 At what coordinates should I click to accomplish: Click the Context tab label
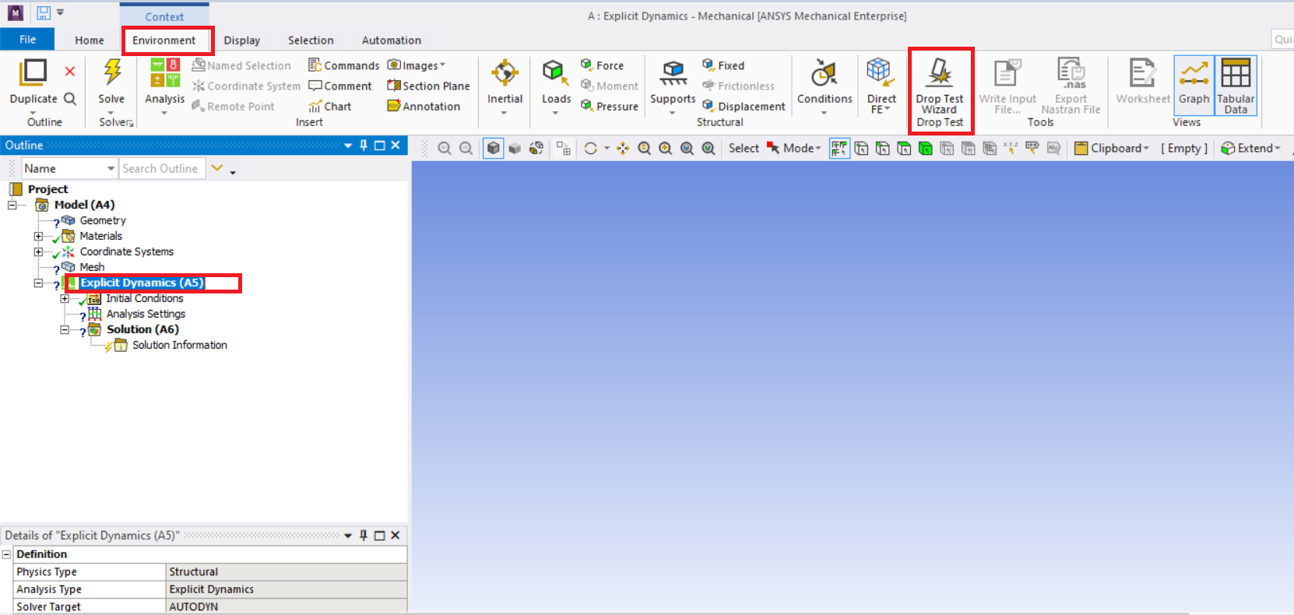click(164, 16)
